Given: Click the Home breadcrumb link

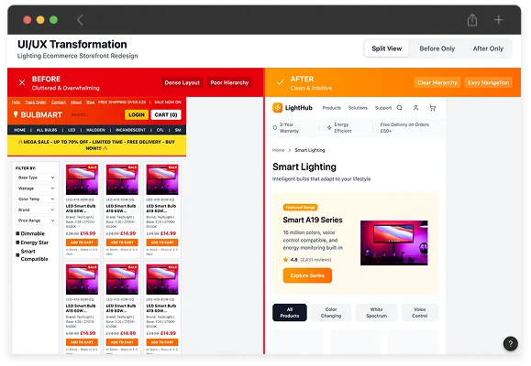Looking at the screenshot, I should tap(279, 150).
